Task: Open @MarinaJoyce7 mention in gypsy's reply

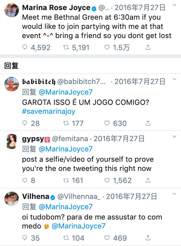Action: [x=66, y=149]
